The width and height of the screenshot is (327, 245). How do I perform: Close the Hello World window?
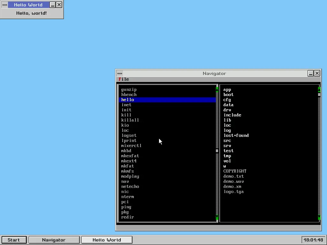[59, 5]
